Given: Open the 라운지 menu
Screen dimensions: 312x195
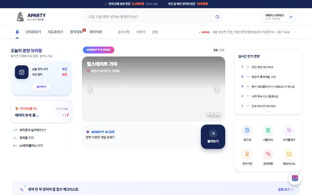Looking at the screenshot, I should tap(141, 32).
